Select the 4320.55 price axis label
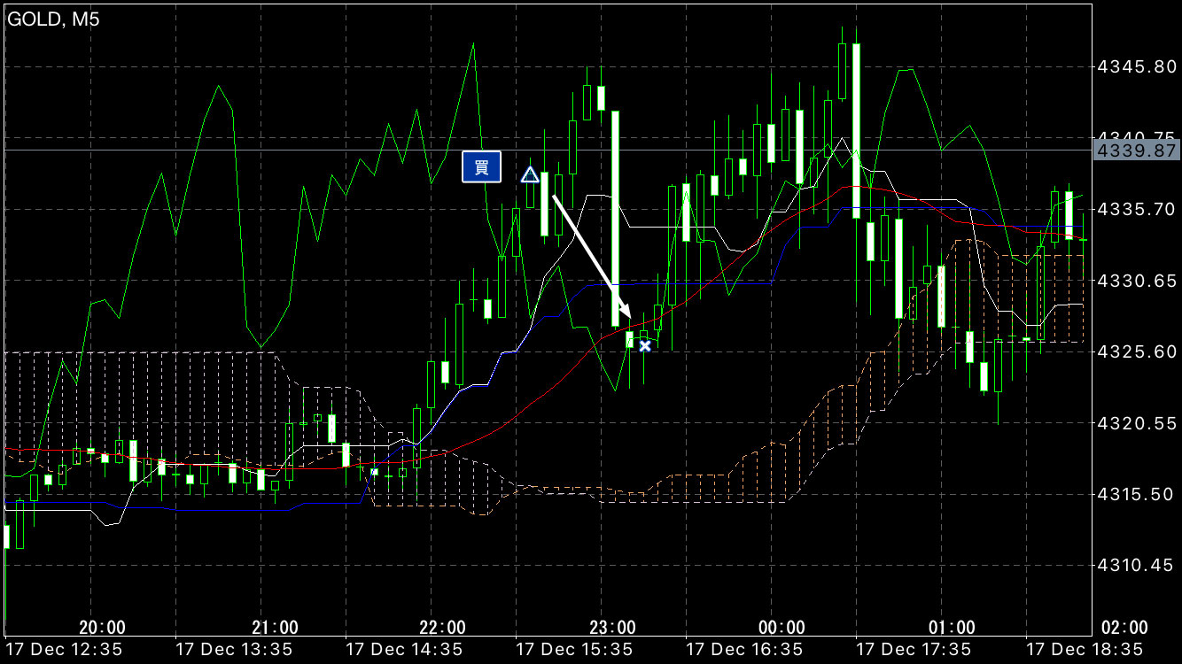The width and height of the screenshot is (1182, 664). click(1138, 423)
